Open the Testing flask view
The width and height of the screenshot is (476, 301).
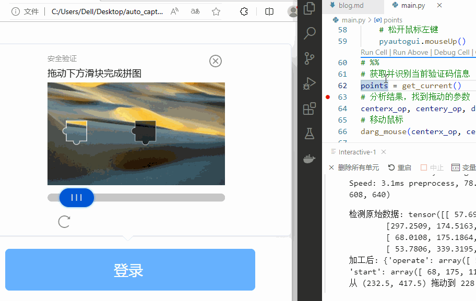point(310,134)
